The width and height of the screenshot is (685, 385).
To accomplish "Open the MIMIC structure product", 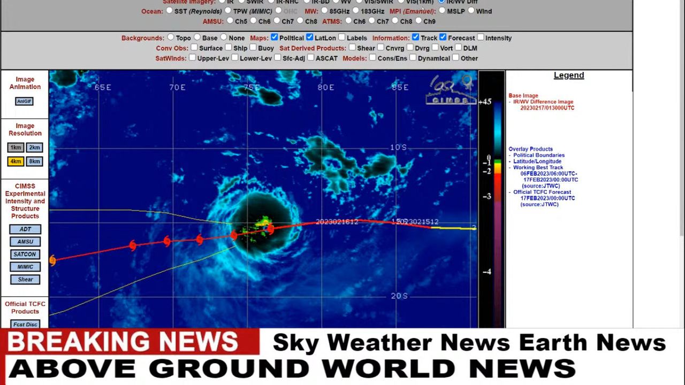I will [x=25, y=267].
